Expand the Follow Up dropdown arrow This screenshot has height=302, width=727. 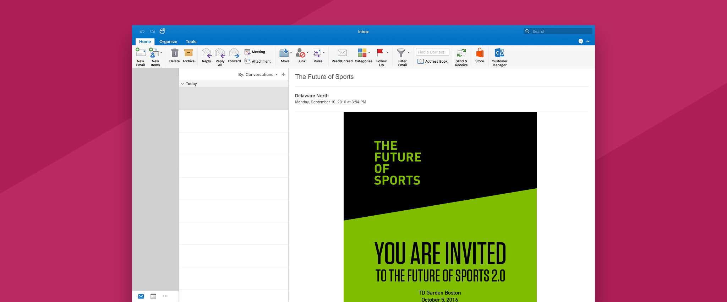pyautogui.click(x=388, y=53)
